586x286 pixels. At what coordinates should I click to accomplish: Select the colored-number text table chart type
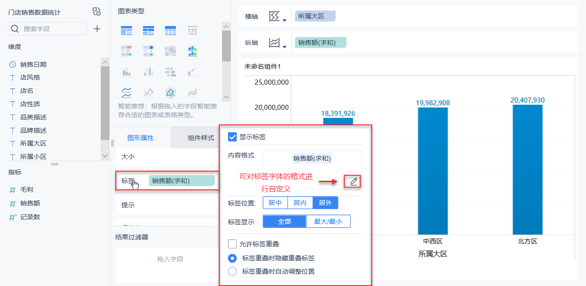126,51
